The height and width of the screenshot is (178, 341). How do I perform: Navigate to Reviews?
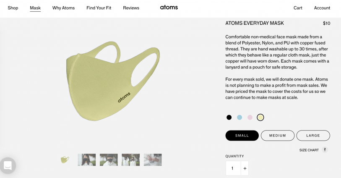click(131, 8)
